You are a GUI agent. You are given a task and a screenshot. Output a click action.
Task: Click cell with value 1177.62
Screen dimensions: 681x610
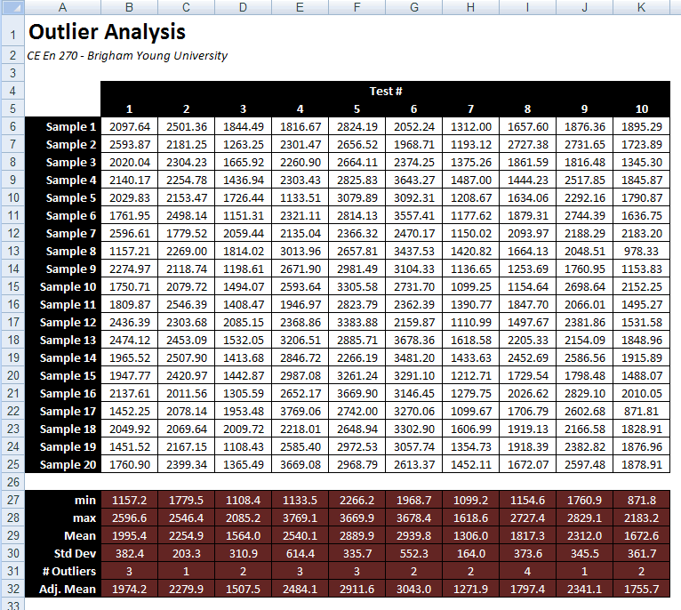(x=471, y=215)
